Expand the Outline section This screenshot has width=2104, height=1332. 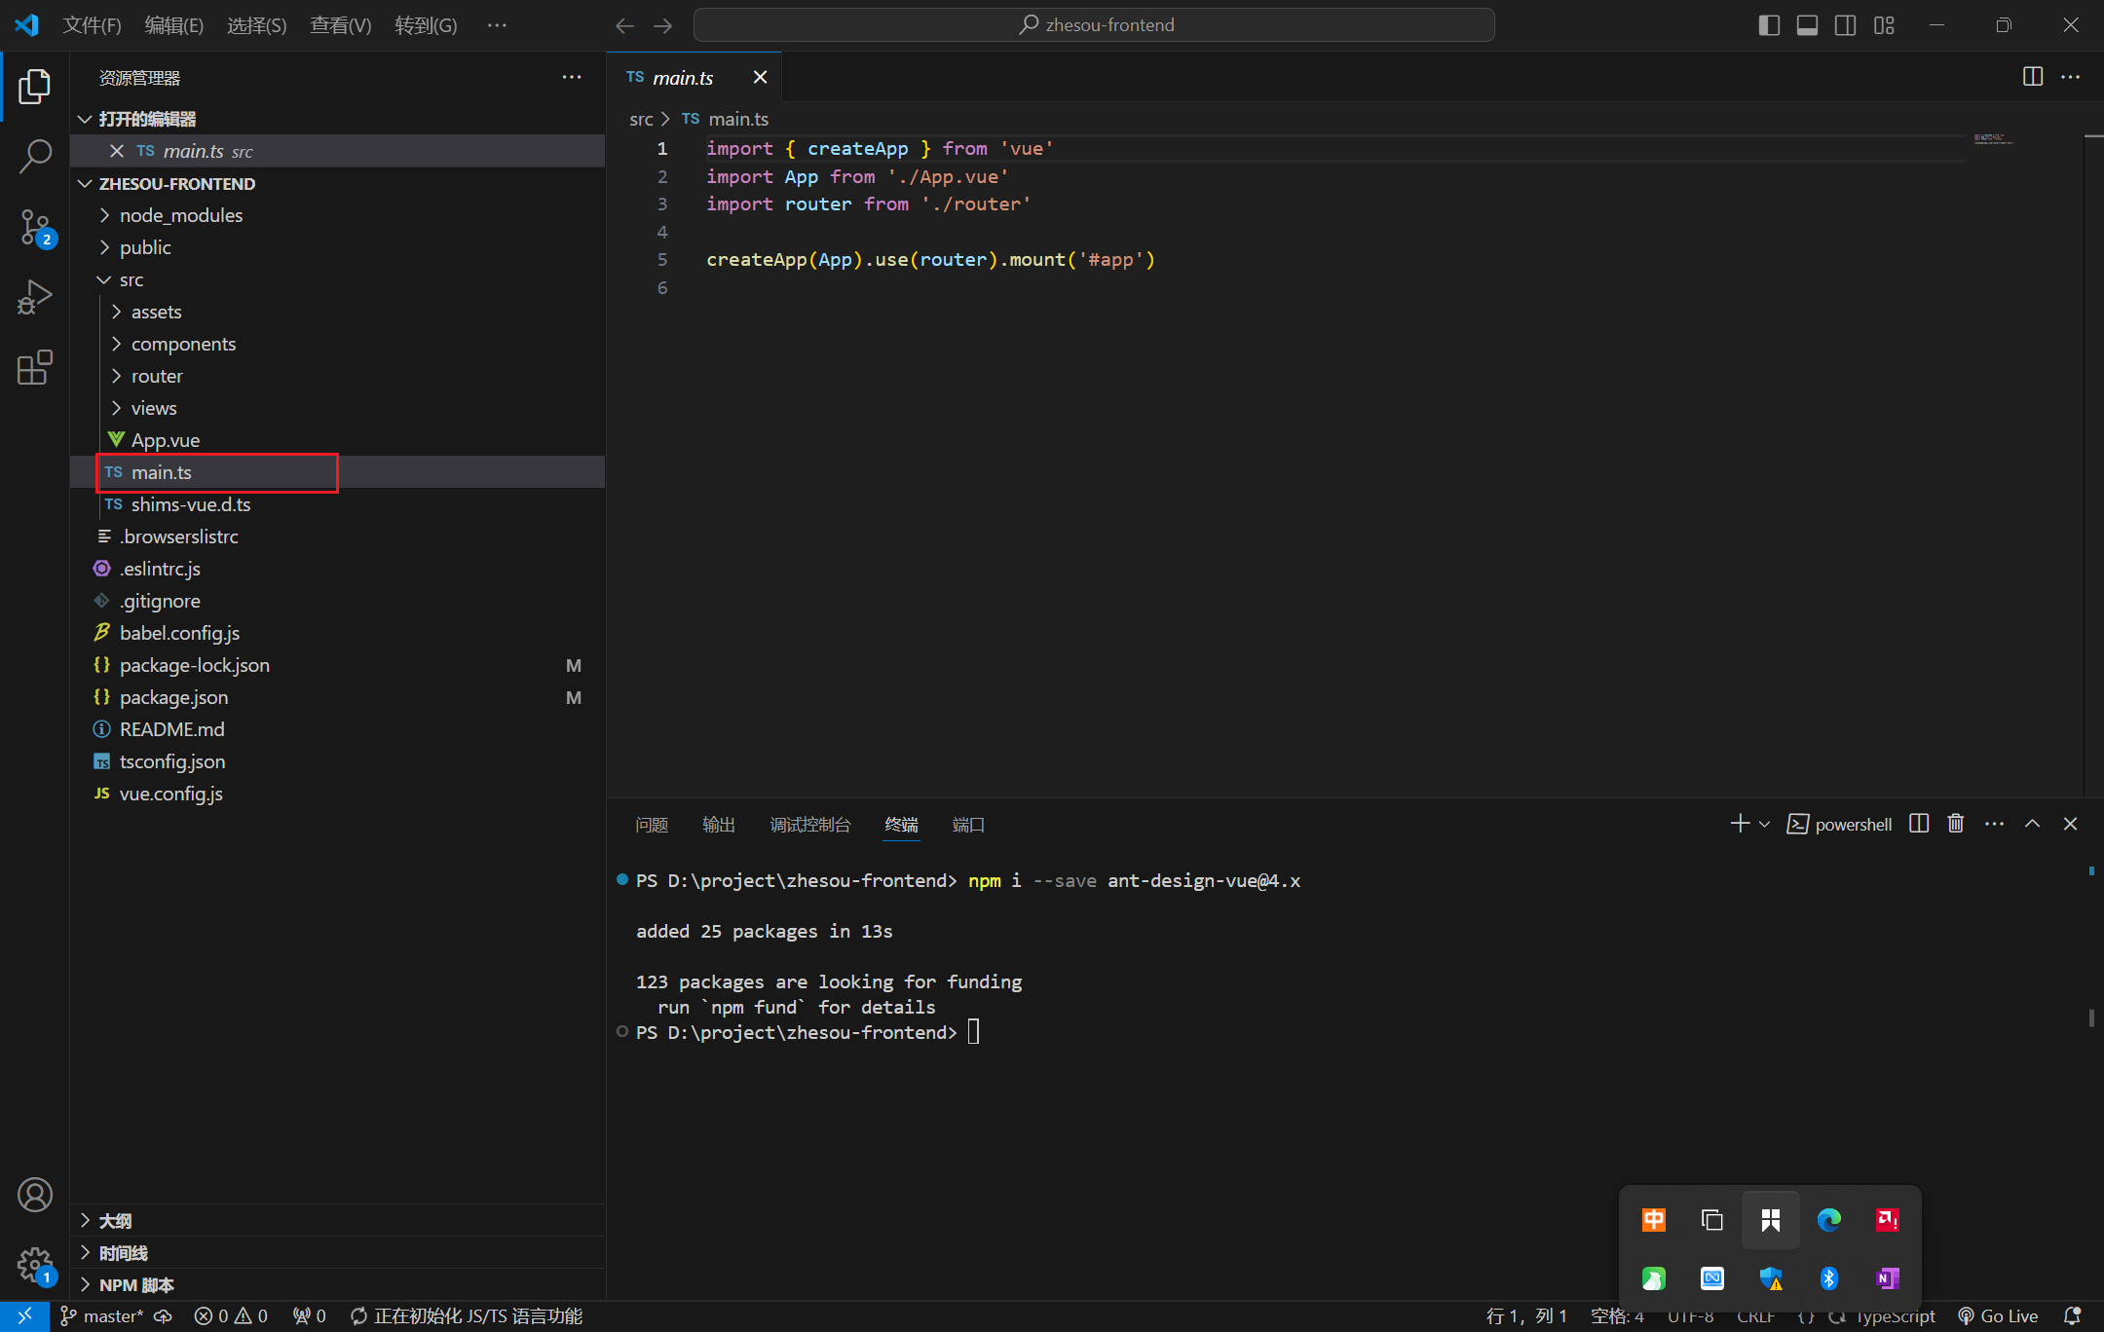point(337,1221)
